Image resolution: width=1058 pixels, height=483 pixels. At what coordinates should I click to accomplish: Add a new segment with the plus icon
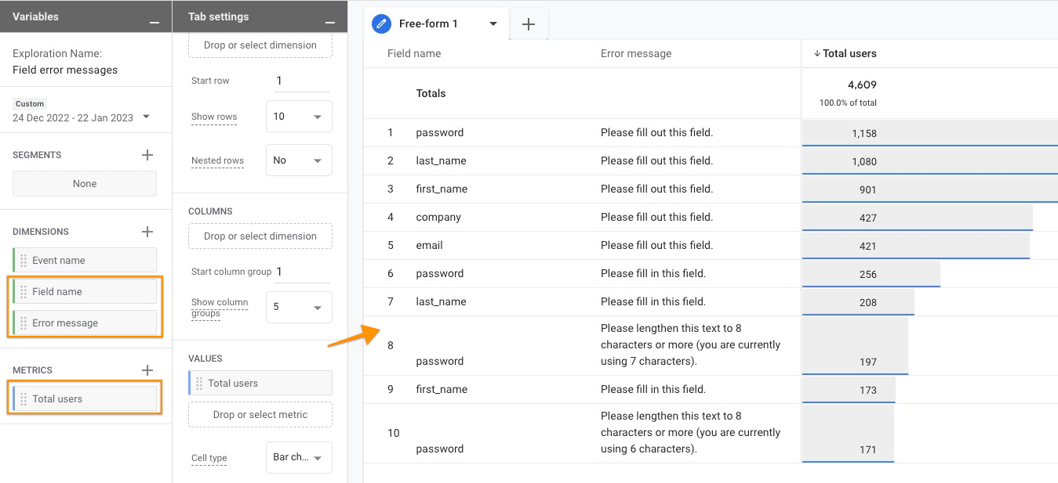point(147,154)
